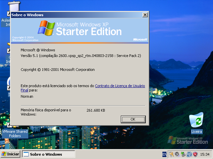Close the Sobre o Windows dialog
213x159 pixels.
[x=145, y=15]
